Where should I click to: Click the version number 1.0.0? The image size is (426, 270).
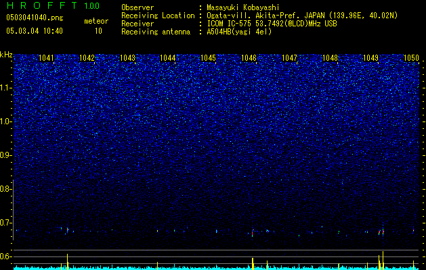click(x=92, y=5)
